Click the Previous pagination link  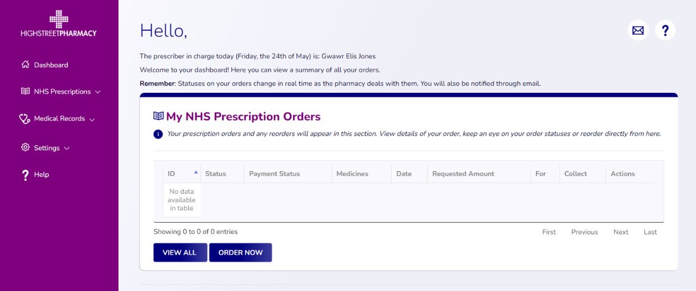point(584,232)
